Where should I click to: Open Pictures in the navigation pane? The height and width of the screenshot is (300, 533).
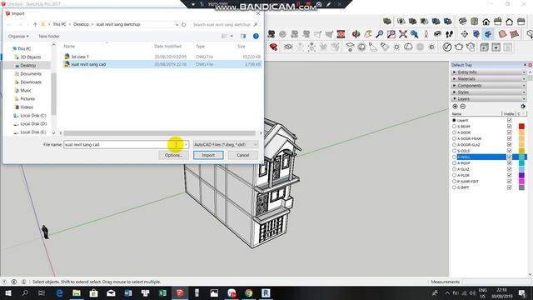pyautogui.click(x=27, y=98)
